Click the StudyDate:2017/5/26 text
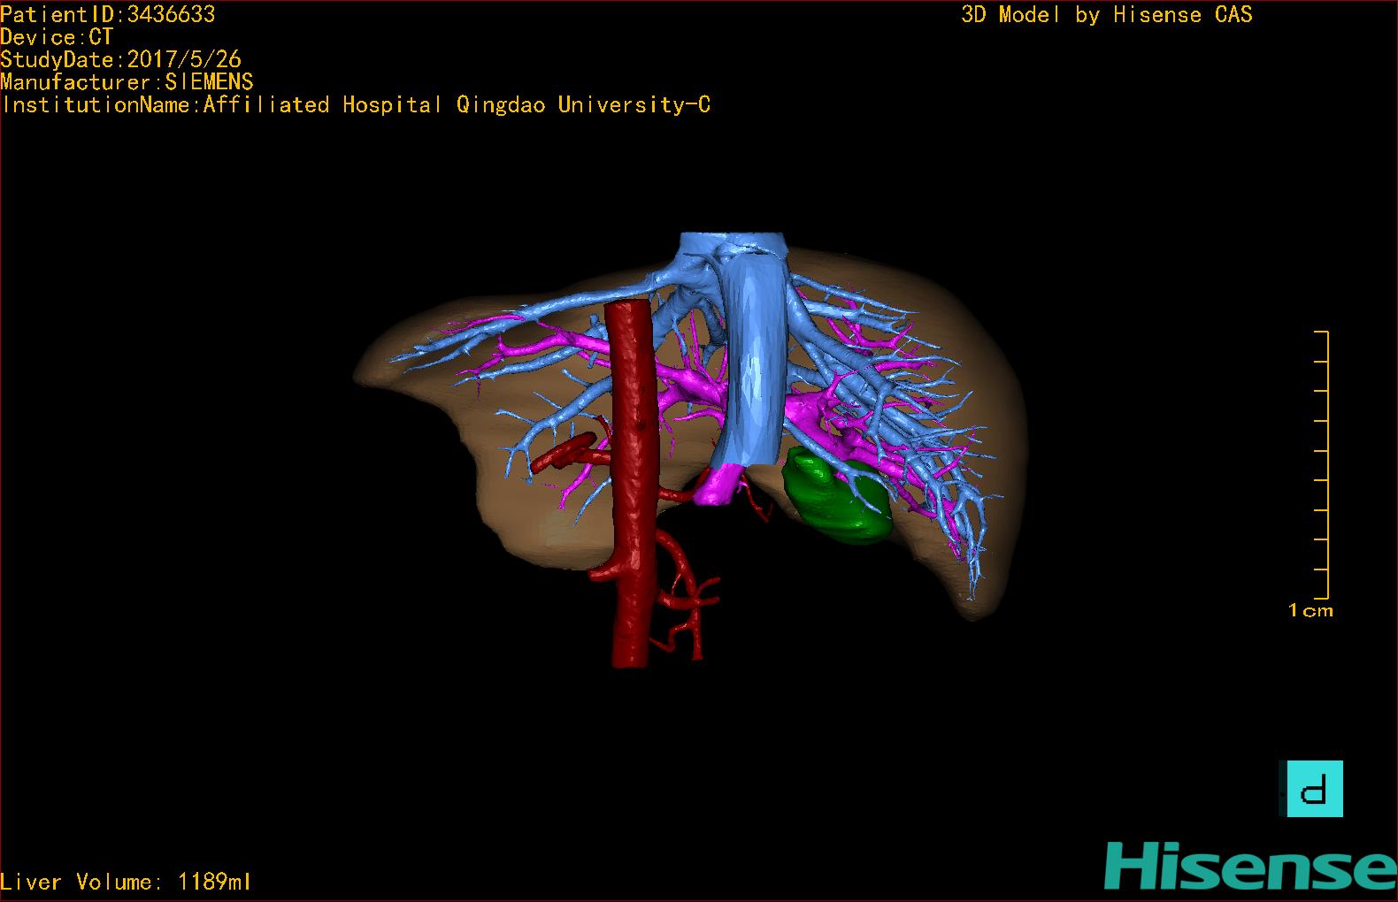The width and height of the screenshot is (1398, 902). 120,59
